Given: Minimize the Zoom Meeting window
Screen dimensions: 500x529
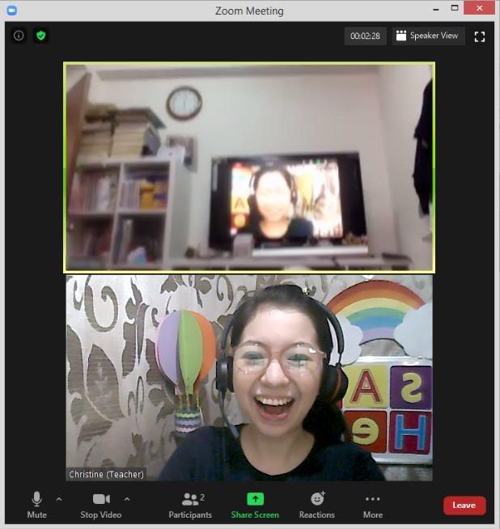Looking at the screenshot, I should tap(430, 8).
